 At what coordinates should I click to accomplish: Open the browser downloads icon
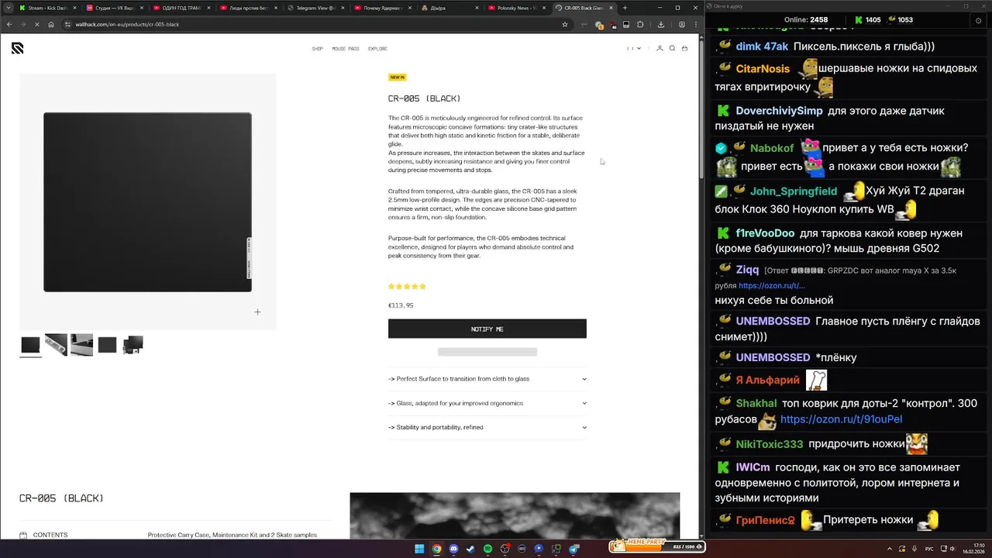[660, 24]
